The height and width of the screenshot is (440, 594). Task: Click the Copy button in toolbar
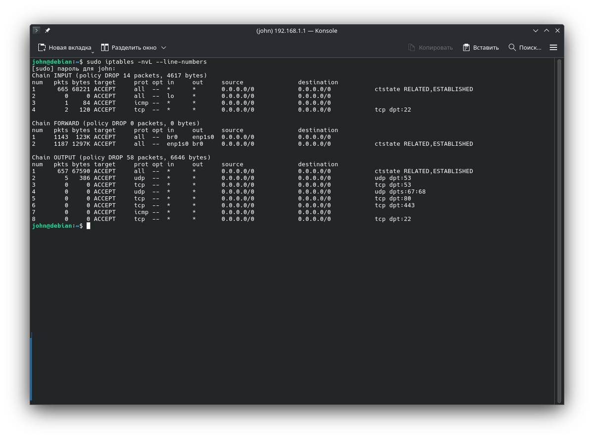tap(431, 47)
